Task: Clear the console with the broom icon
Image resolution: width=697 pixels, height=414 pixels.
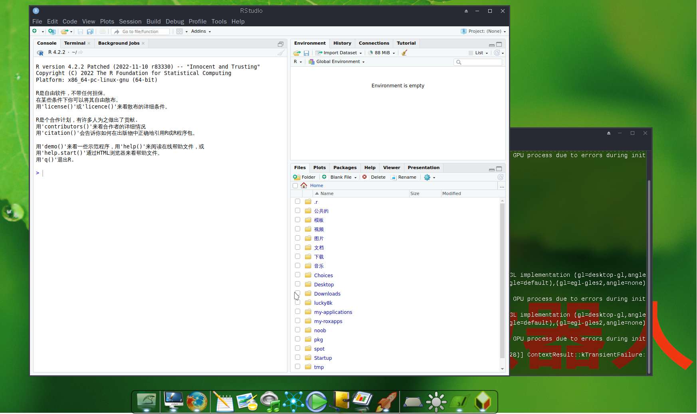Action: point(281,53)
